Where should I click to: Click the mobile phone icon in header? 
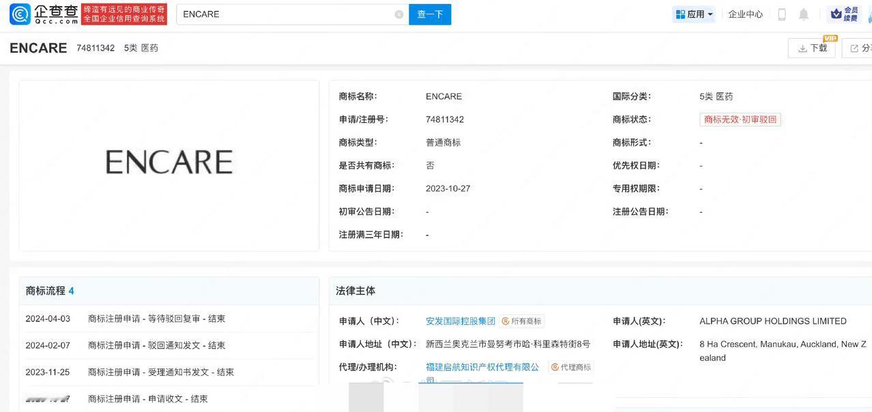pyautogui.click(x=782, y=14)
